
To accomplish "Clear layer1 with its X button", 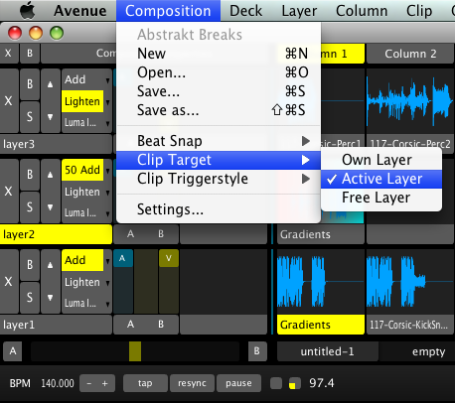I will (x=9, y=281).
